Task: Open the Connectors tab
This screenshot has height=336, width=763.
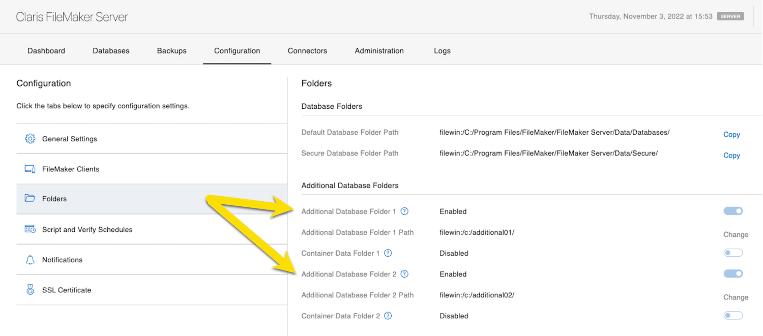Action: tap(307, 51)
